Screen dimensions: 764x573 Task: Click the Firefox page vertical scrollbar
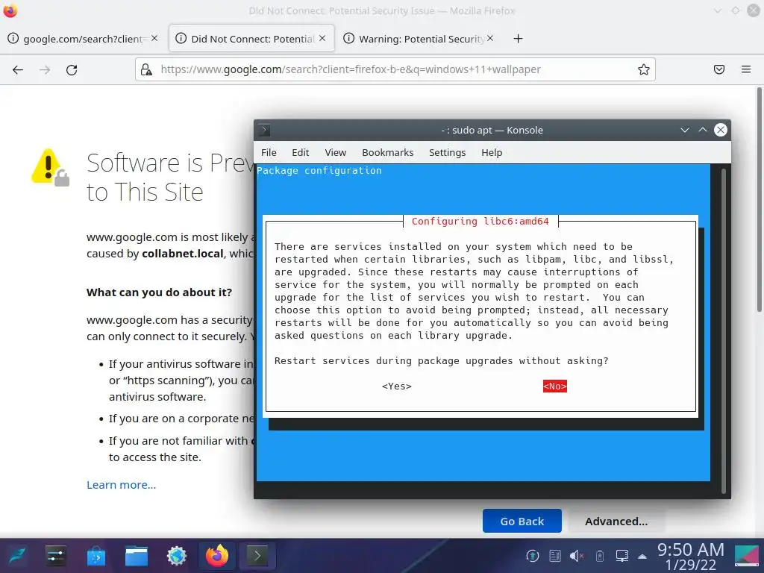[759, 200]
